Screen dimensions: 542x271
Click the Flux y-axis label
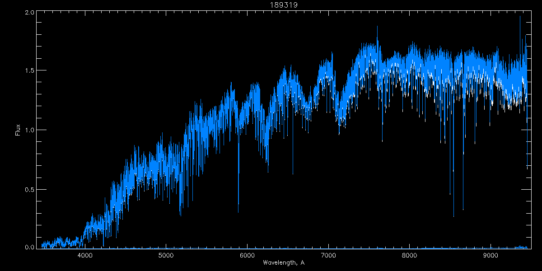(x=18, y=130)
